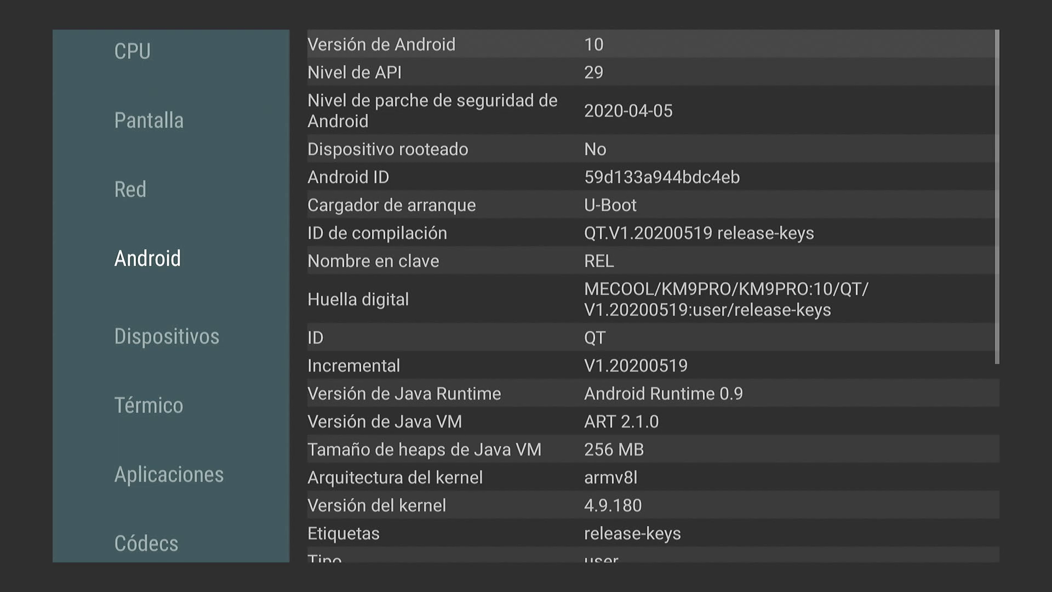This screenshot has width=1052, height=592.
Task: Open the Dispositivos section
Action: (167, 337)
